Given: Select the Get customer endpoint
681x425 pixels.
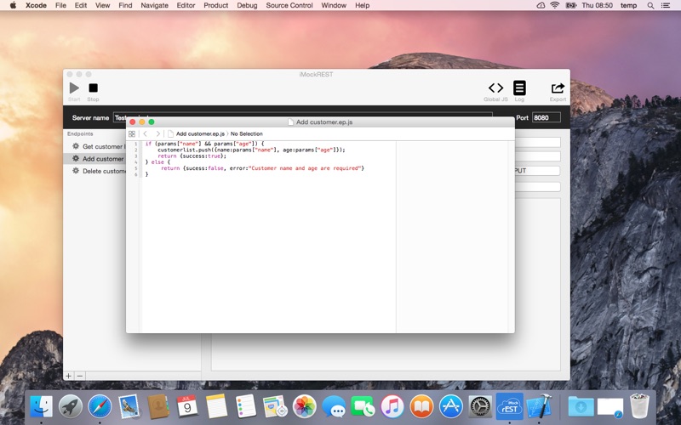Looking at the screenshot, I should [98, 146].
